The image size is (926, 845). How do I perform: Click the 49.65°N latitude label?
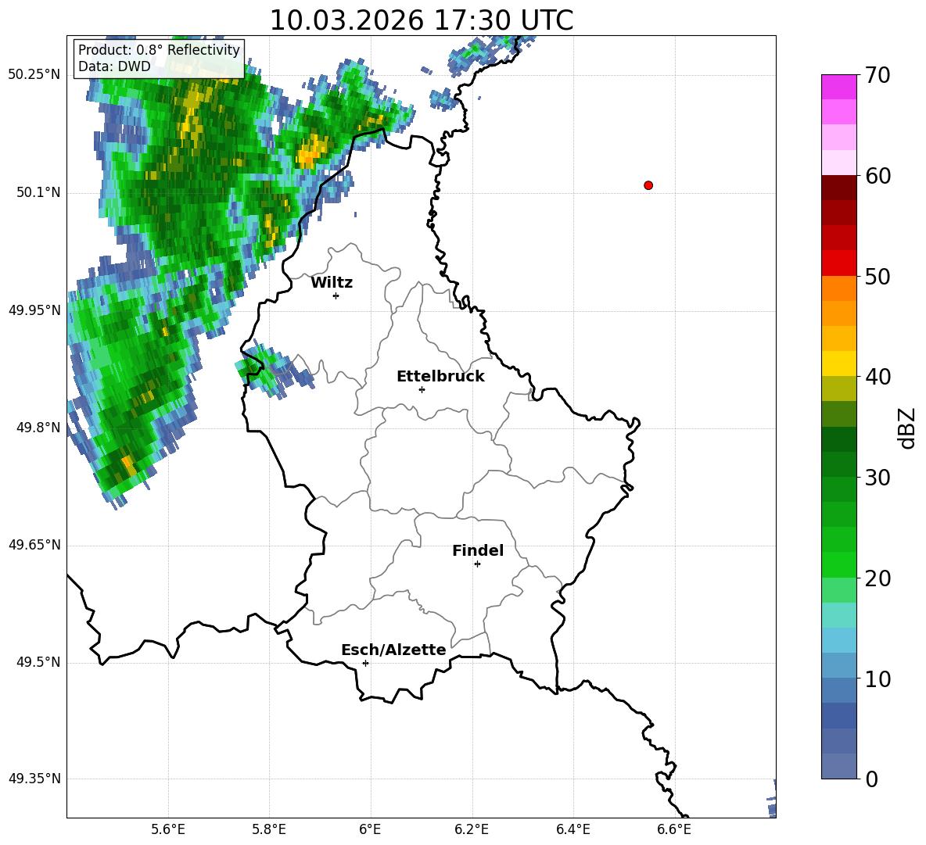coord(34,545)
